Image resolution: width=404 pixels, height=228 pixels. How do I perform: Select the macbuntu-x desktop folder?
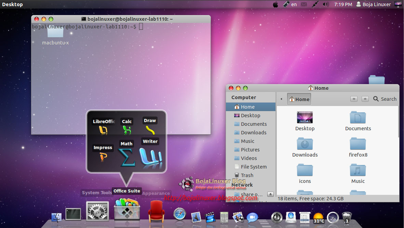tap(55, 36)
